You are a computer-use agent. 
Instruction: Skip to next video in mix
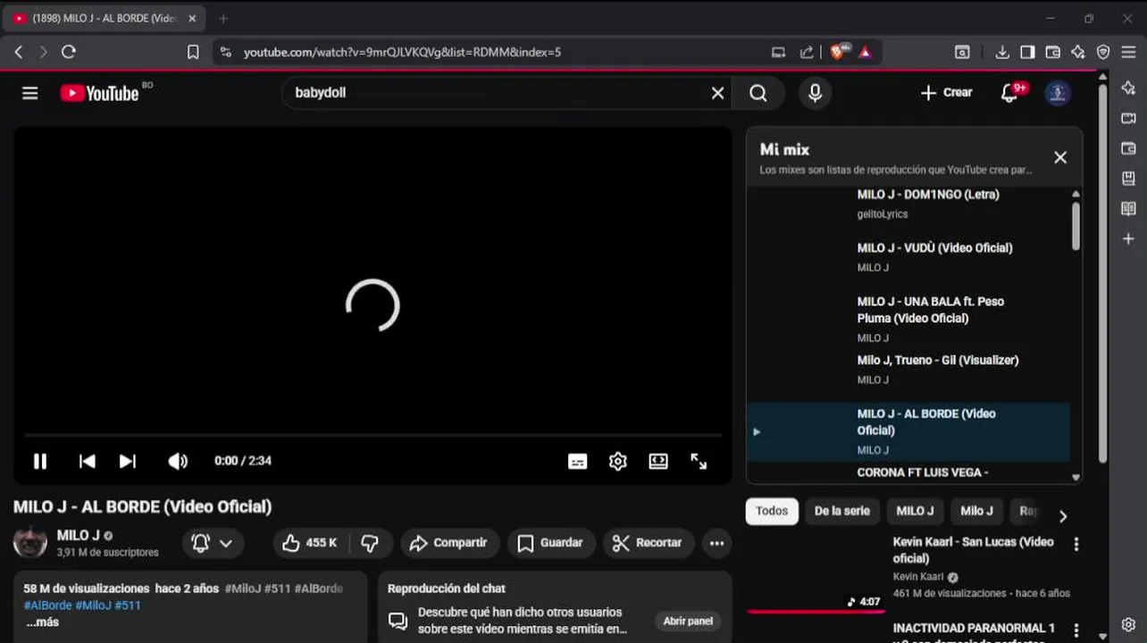point(128,461)
